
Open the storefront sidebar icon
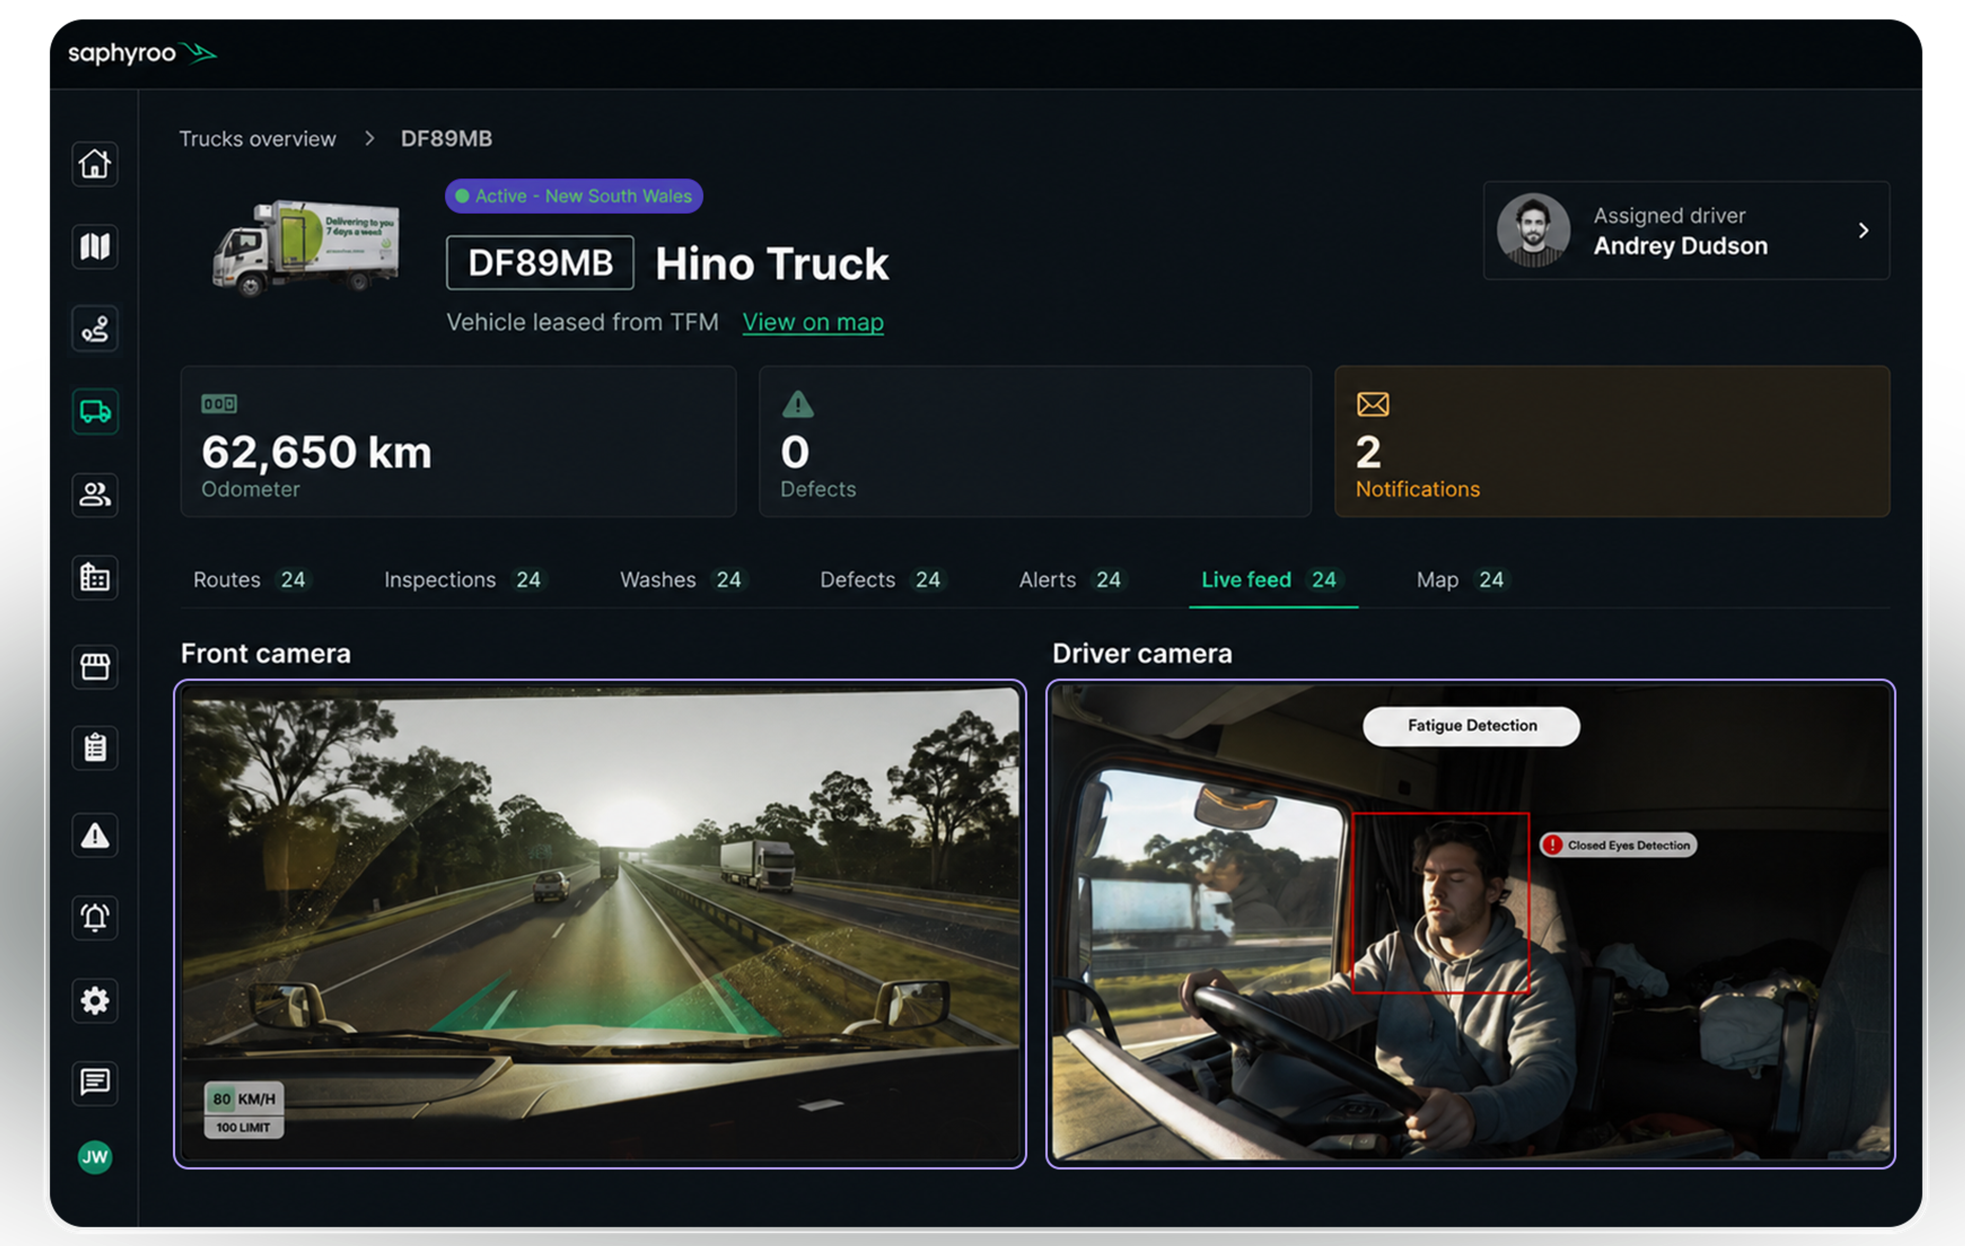(95, 667)
